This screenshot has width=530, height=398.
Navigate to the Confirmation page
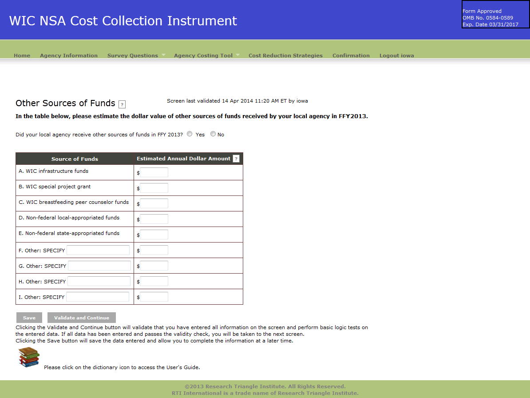(351, 56)
